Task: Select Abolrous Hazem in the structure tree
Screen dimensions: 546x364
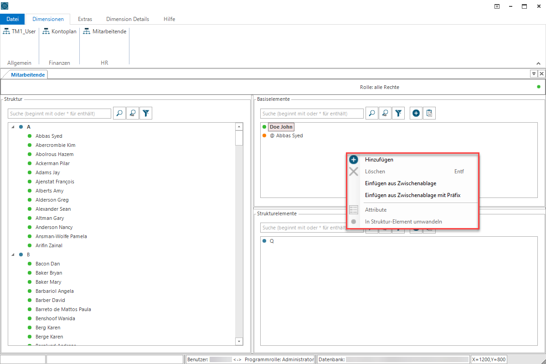Action: (54, 154)
